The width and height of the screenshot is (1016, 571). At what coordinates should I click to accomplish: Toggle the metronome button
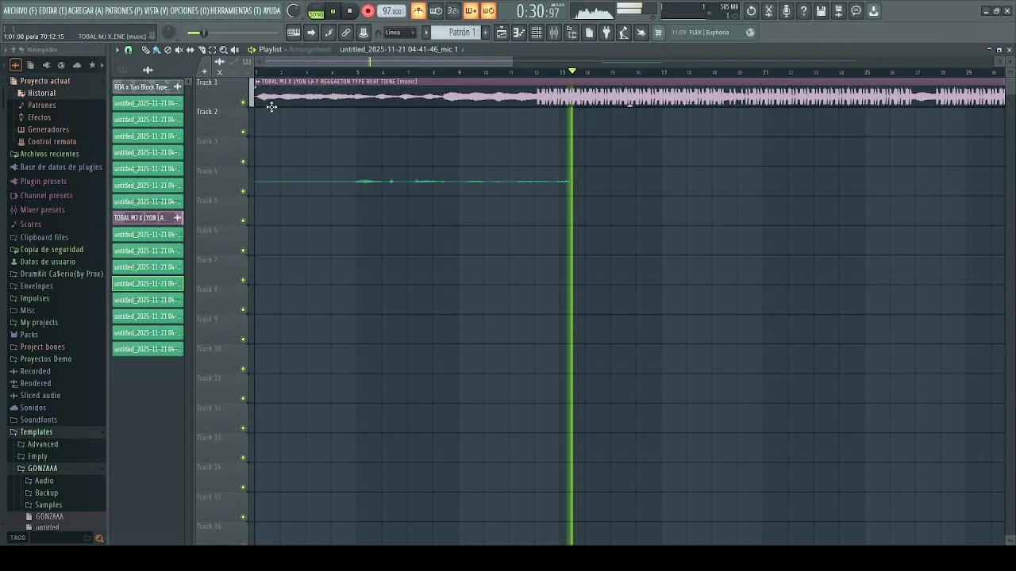pyautogui.click(x=418, y=11)
